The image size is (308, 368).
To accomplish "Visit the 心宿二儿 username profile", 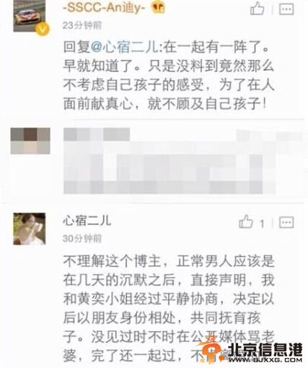I will (x=87, y=221).
